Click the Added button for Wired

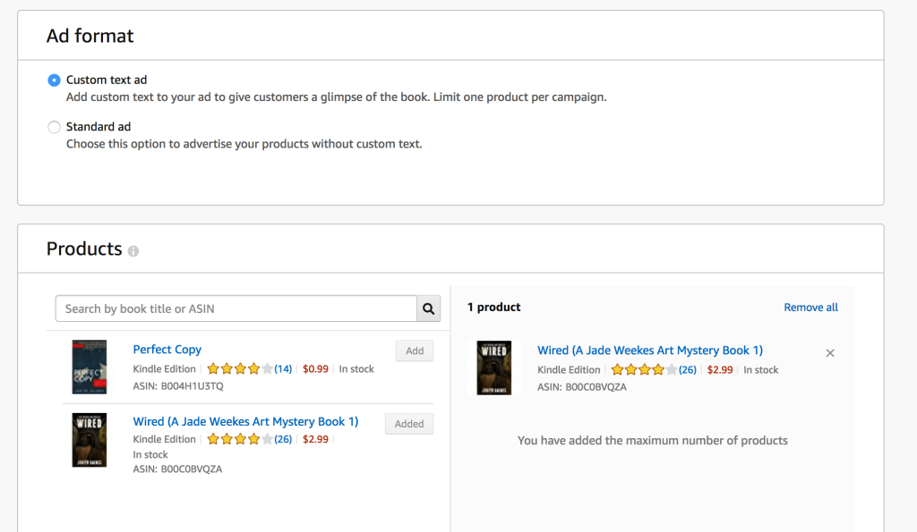tap(408, 424)
